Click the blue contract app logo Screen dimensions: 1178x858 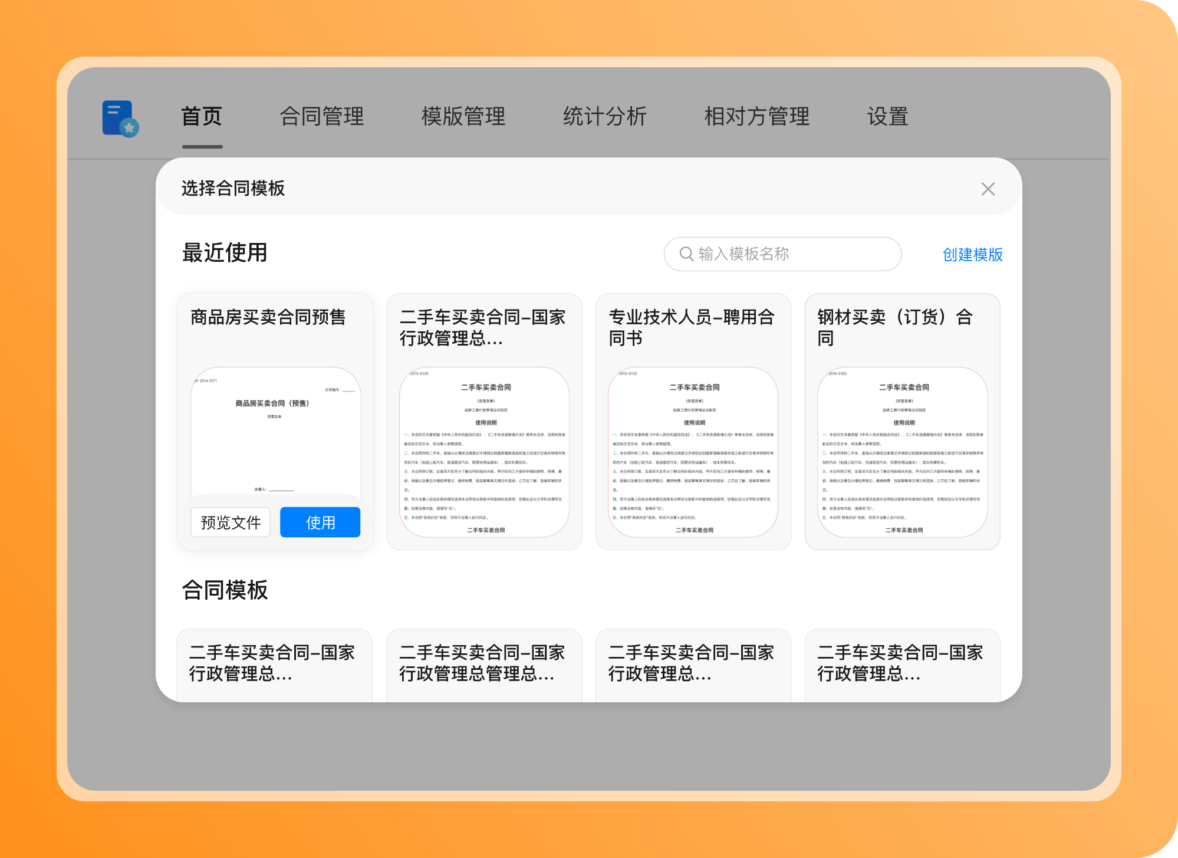pyautogui.click(x=120, y=119)
